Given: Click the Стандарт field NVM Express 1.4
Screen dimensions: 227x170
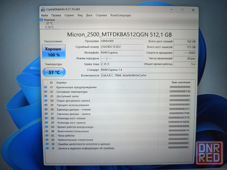Looking at the screenshot, I should [148, 70].
